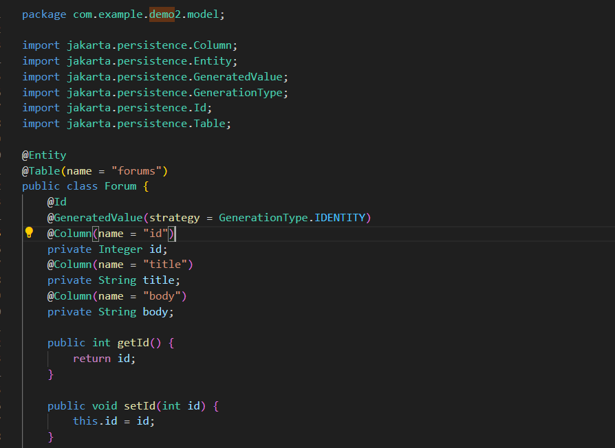The width and height of the screenshot is (615, 448).
Task: Click the "forums" string in @Table annotation
Action: pyautogui.click(x=136, y=170)
